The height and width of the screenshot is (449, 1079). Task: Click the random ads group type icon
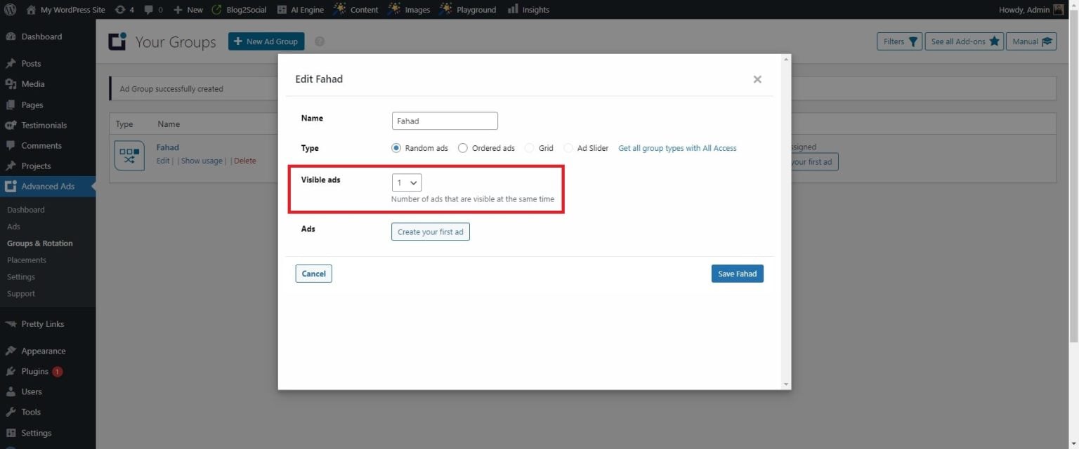pos(129,155)
